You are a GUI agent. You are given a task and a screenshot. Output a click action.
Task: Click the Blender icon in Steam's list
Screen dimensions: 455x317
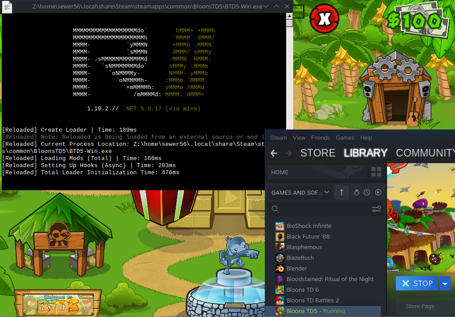(280, 268)
